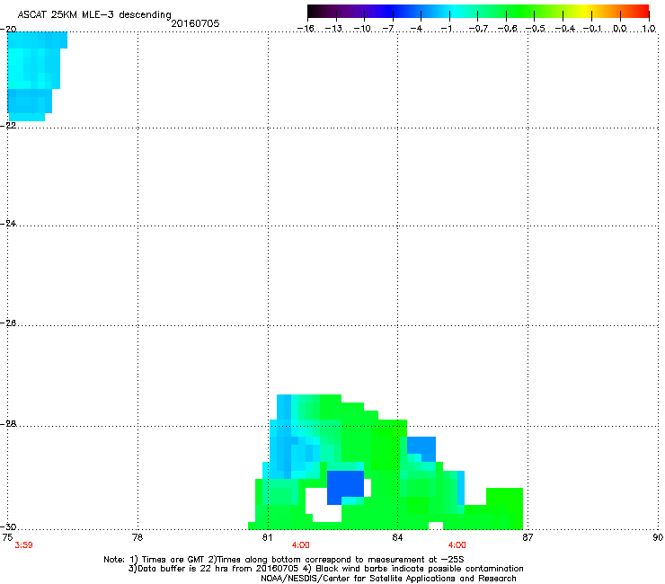The width and height of the screenshot is (665, 584).
Task: Click the 1.0 label on the color scale
Action: pyautogui.click(x=649, y=29)
